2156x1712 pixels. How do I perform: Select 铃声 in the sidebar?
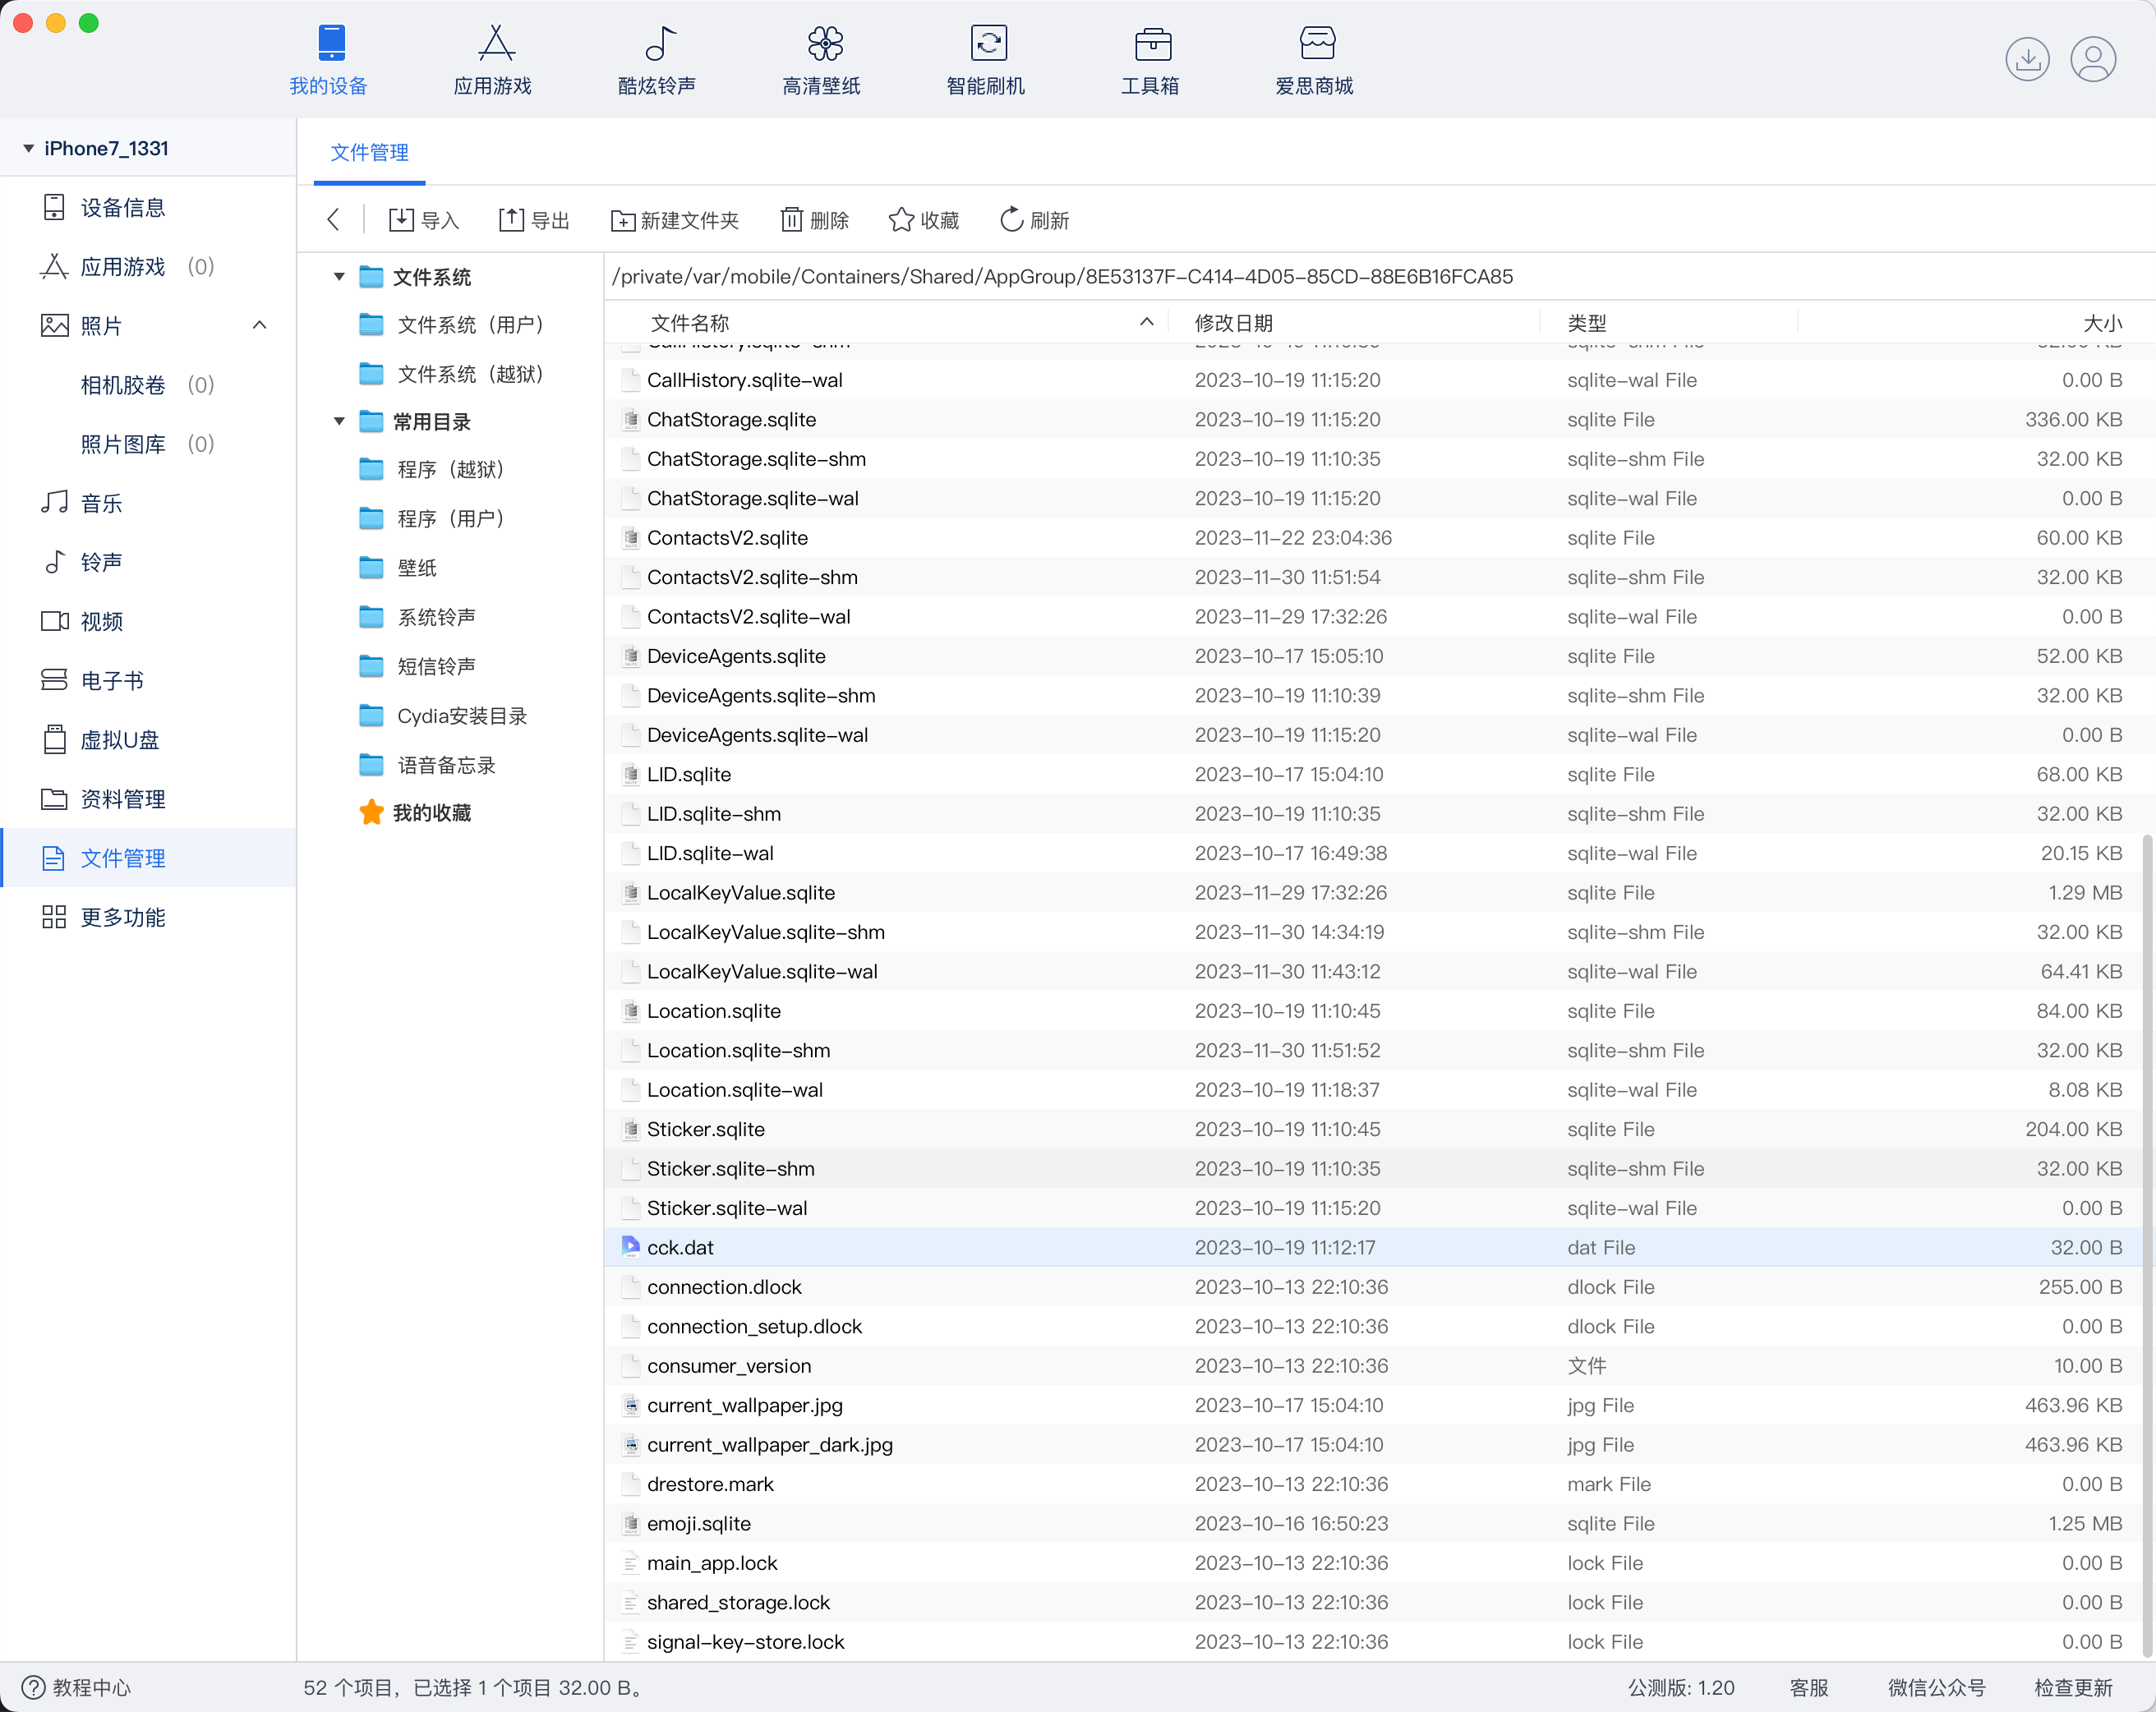pos(148,562)
